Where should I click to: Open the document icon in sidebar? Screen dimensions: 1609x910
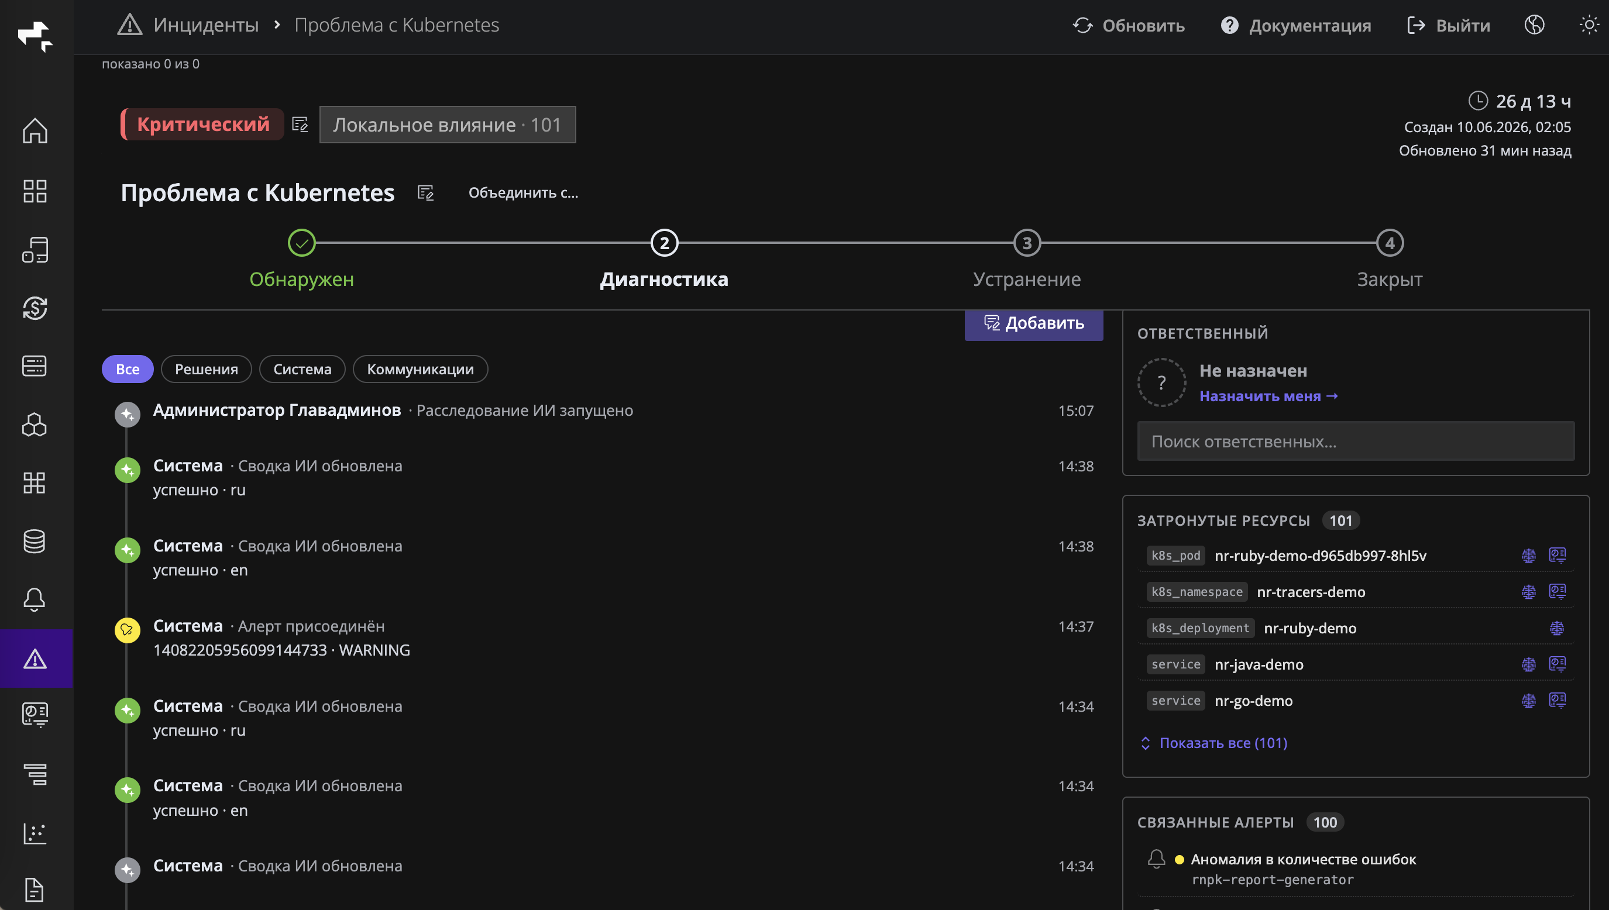[x=35, y=890]
